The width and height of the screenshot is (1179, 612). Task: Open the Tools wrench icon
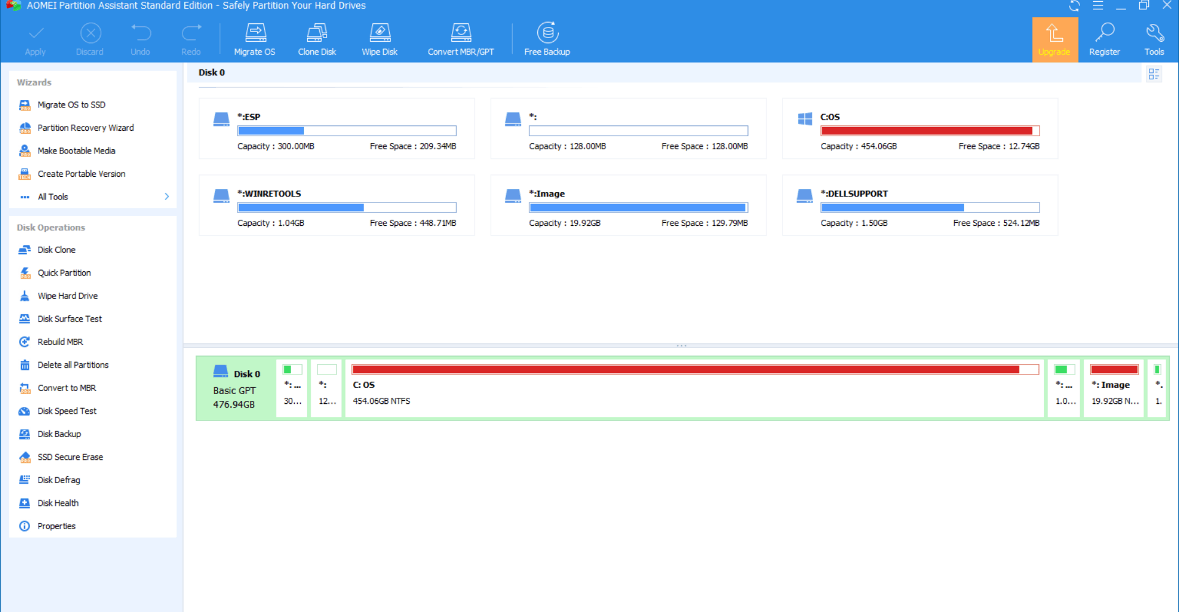point(1154,32)
